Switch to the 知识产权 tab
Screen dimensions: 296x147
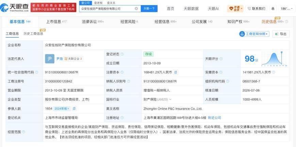(238, 22)
